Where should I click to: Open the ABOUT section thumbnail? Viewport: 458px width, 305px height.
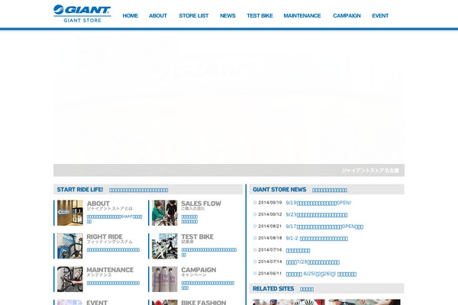point(69,213)
